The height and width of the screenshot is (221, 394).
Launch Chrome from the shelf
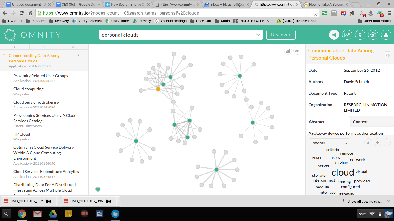coord(22,214)
